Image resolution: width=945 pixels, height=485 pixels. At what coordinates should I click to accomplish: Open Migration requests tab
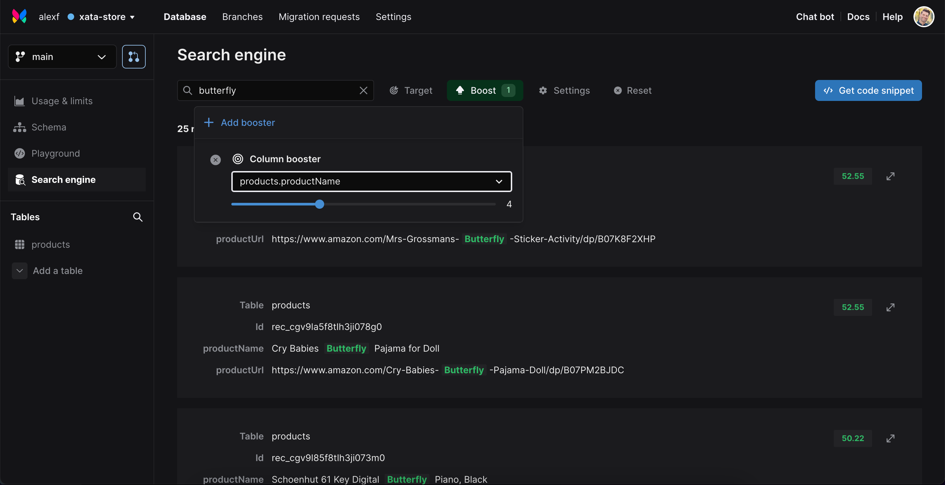[319, 17]
